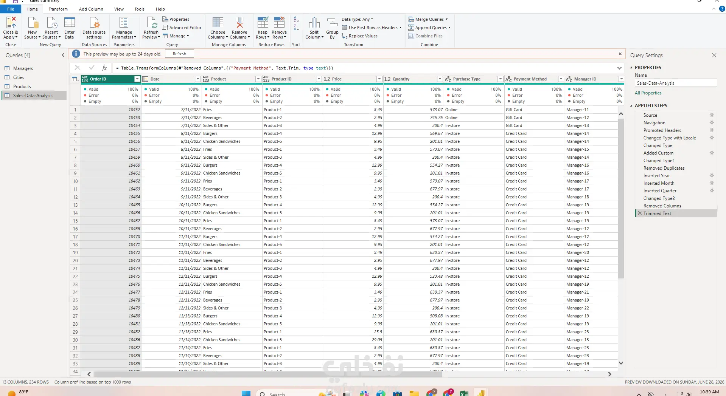
Task: Switch to the Transform tab
Action: [x=58, y=9]
